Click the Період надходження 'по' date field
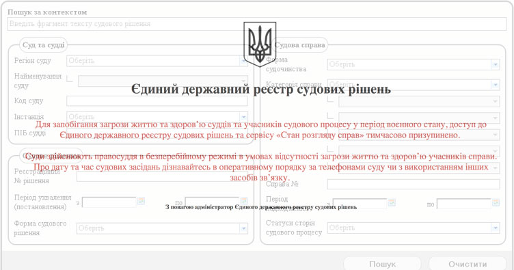Viewport: 514px width, 270px height. (x=464, y=204)
